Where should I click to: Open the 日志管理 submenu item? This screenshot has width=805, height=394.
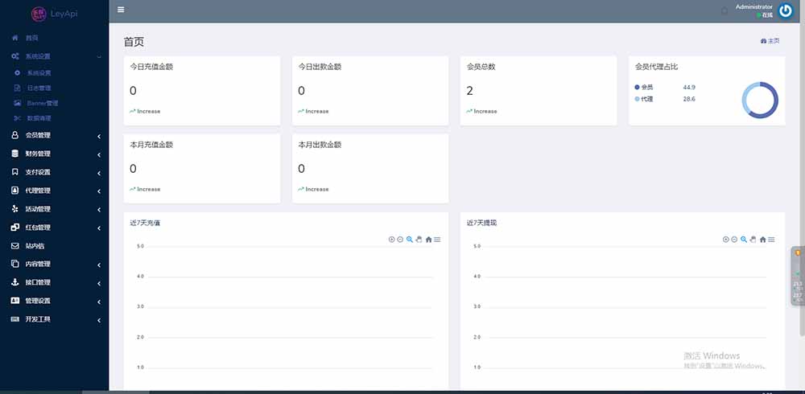tap(39, 88)
